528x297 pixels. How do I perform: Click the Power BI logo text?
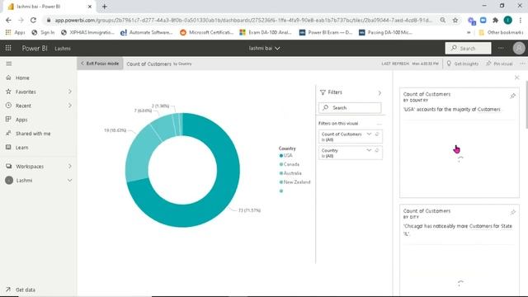tap(35, 48)
